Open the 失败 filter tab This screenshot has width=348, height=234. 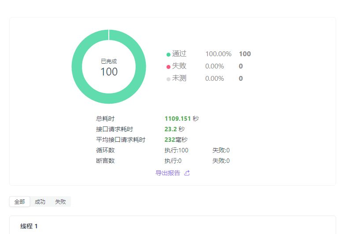60,202
